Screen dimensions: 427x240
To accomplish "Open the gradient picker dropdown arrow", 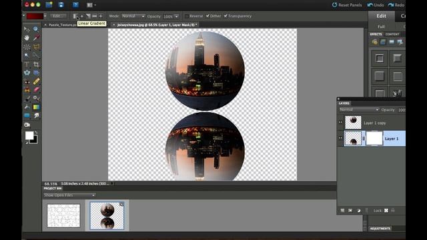I will tap(45, 16).
